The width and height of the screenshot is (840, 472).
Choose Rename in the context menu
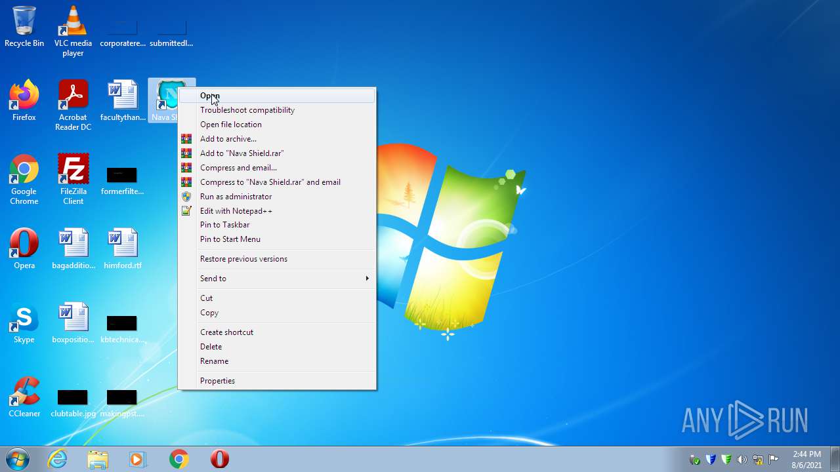[x=277, y=361]
